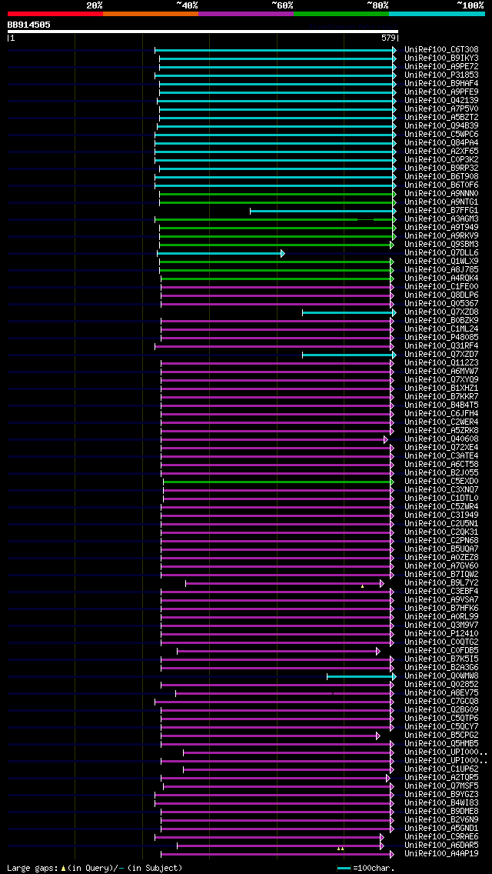Select the UniRef100_C3I949 label
Viewport: 492px width, 874px height.
coord(441,515)
